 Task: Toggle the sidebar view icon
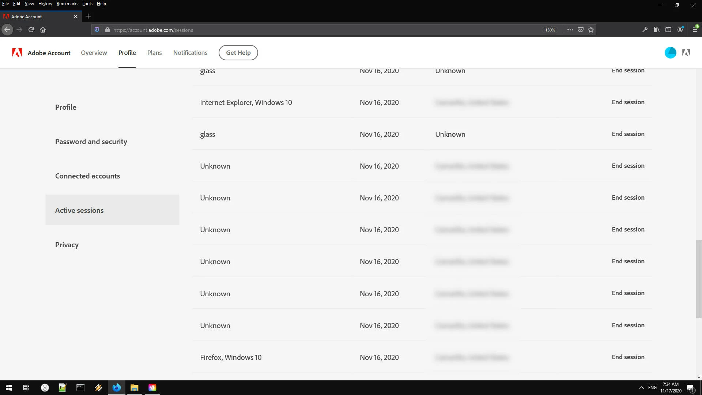668,30
